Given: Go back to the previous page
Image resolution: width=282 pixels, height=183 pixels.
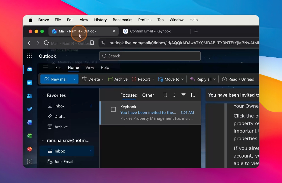Looking at the screenshot, I should pos(29,43).
